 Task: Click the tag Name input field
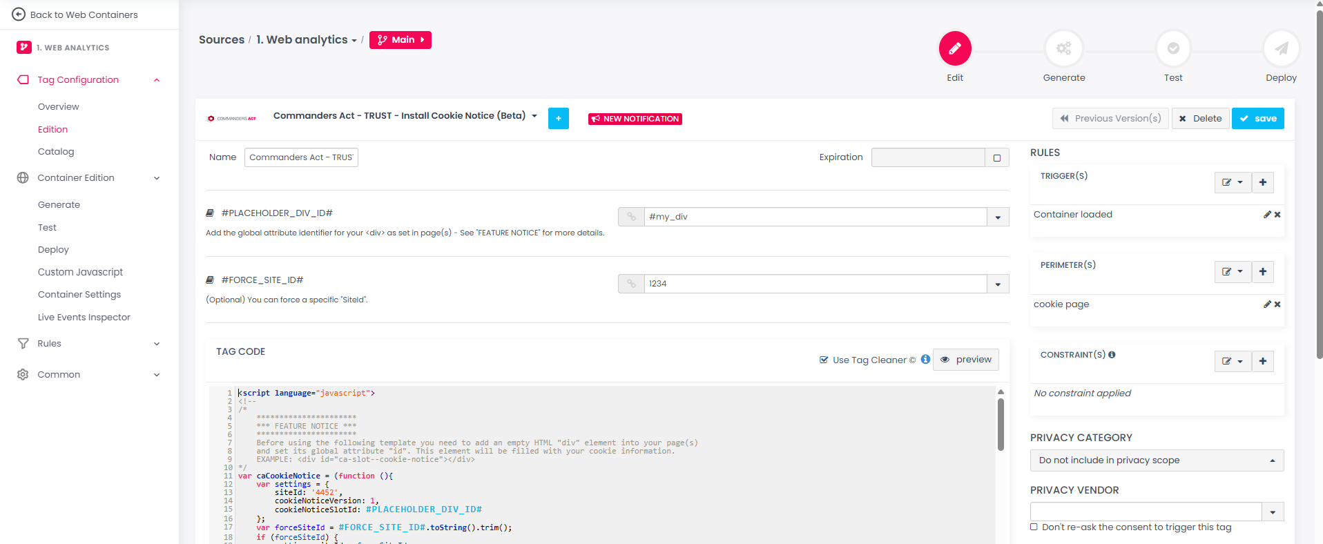tap(301, 158)
